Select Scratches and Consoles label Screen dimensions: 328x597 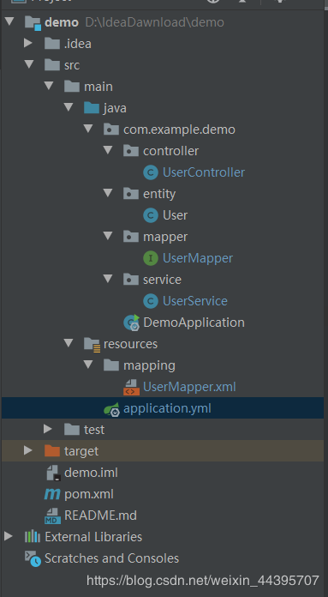(111, 558)
